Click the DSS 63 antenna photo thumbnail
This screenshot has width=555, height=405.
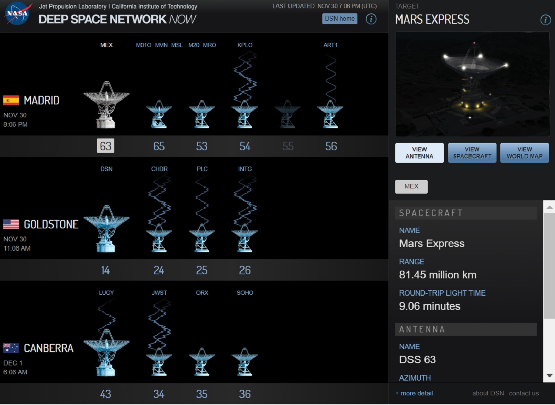tap(472, 84)
